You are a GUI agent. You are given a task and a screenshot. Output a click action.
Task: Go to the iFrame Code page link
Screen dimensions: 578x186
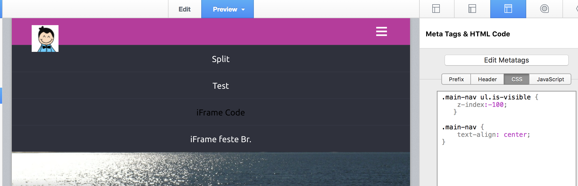[221, 113]
